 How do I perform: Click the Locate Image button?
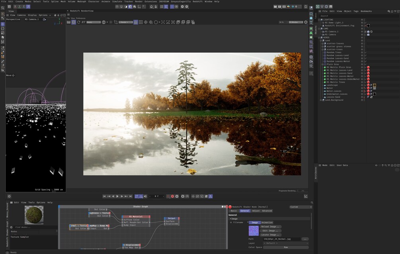[270, 235]
